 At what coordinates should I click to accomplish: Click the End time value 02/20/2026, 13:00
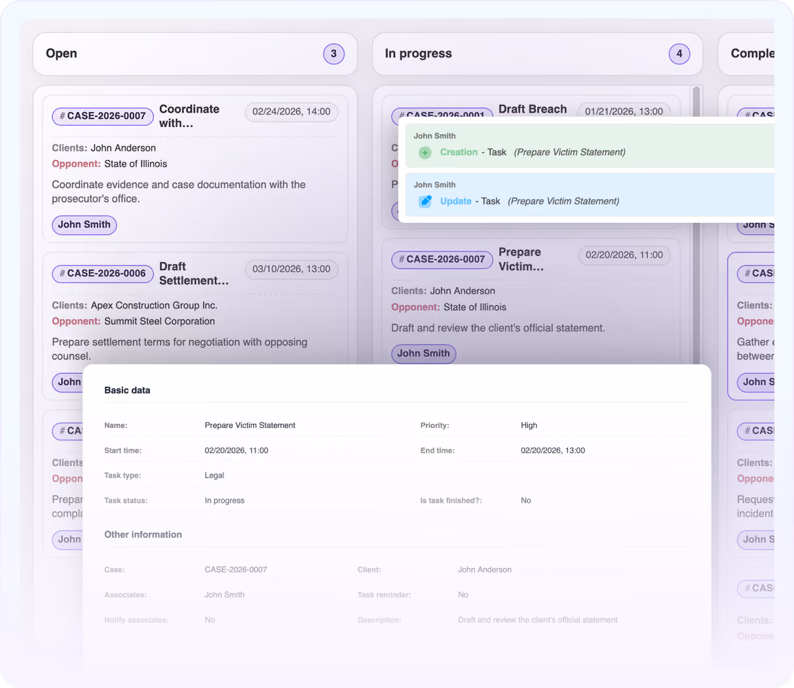(553, 451)
